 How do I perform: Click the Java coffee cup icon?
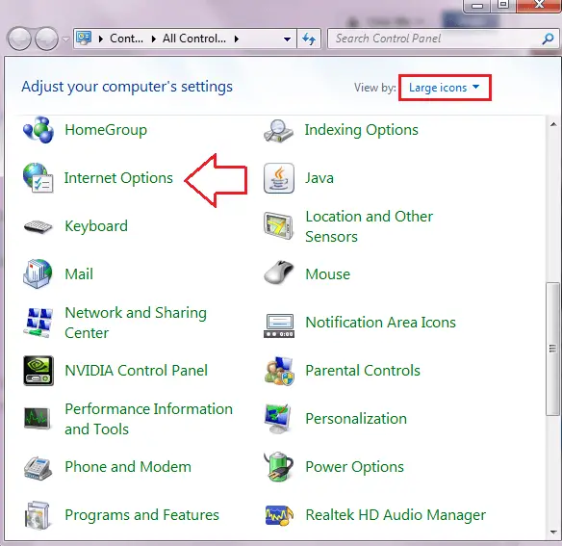pos(279,178)
